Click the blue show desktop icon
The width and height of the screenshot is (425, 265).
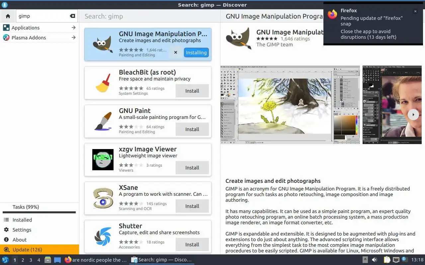tap(57, 260)
